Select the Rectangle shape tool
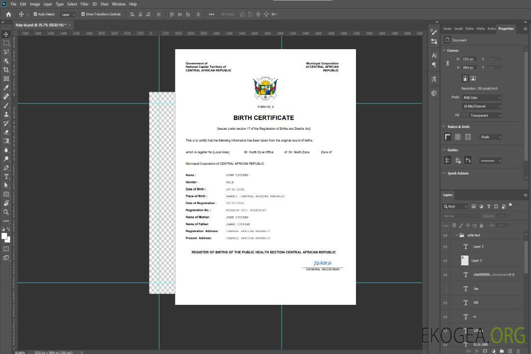The height and width of the screenshot is (354, 531). pos(6,194)
